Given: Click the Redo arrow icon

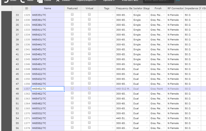Looking at the screenshot, I should pyautogui.click(x=23, y=1).
